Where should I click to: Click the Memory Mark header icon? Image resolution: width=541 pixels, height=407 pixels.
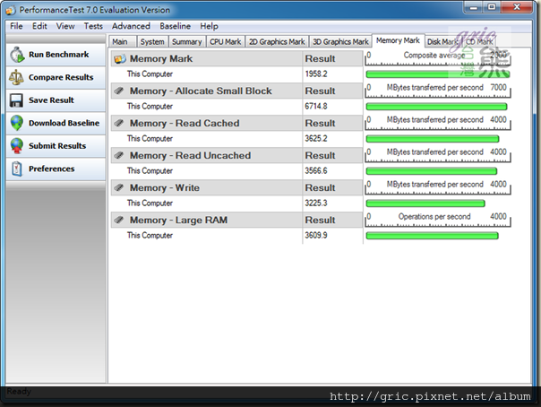(120, 59)
